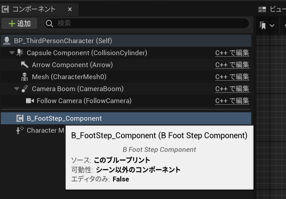286x199 pixels.
Task: Open the bookmark dropdown chevron
Action: point(272,26)
